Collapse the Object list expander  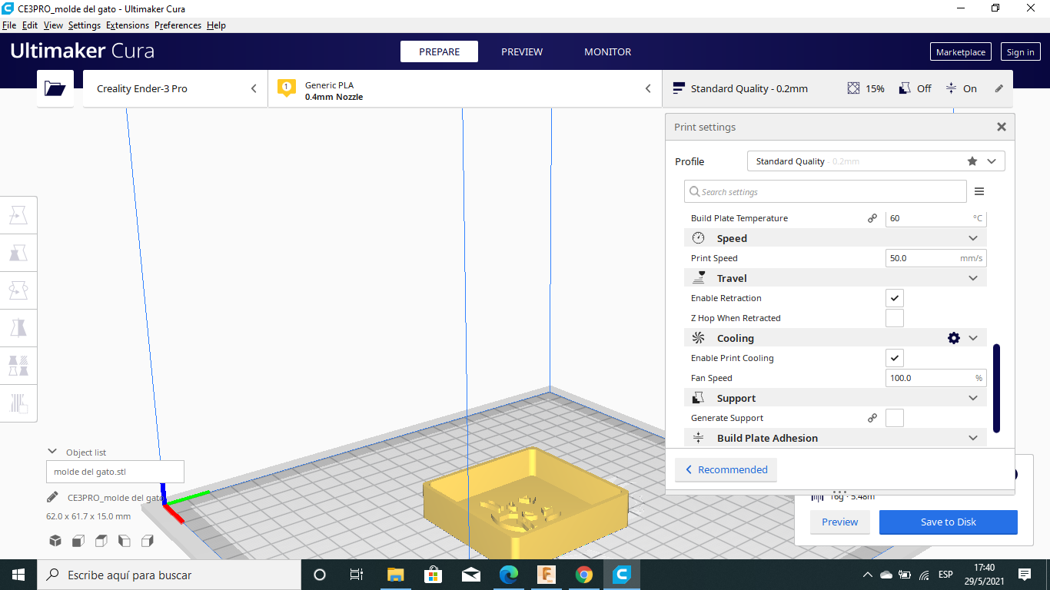(x=52, y=452)
